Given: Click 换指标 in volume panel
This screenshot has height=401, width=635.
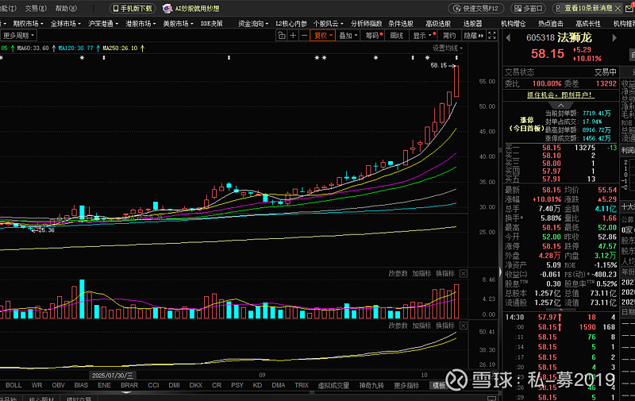Looking at the screenshot, I should click(445, 273).
